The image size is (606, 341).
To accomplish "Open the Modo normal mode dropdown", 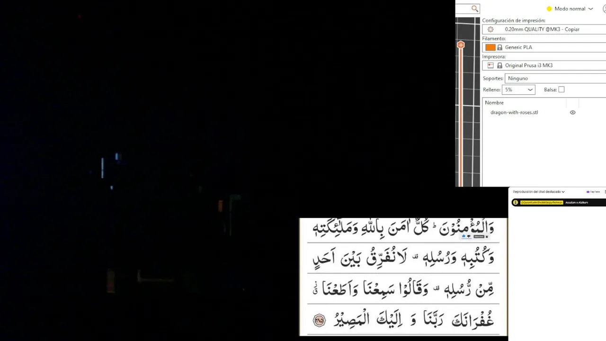I will click(570, 9).
